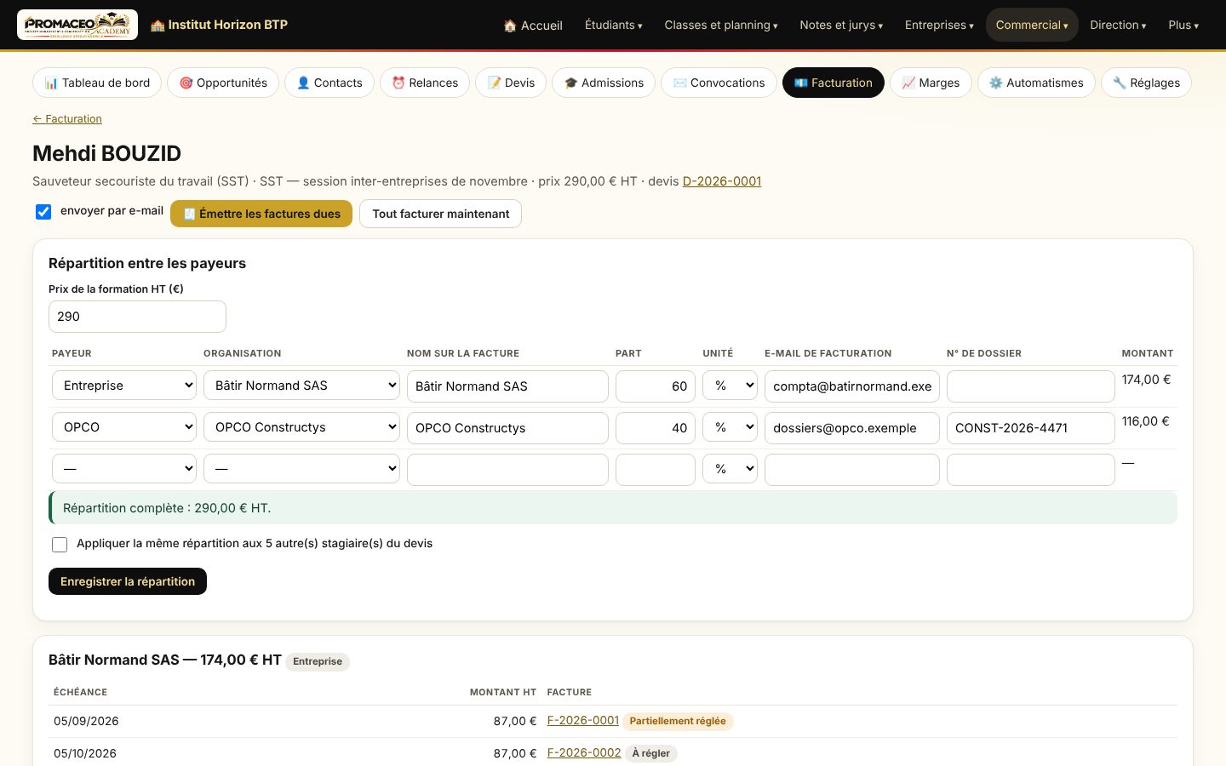This screenshot has height=766, width=1226.
Task: Open payeur dropdown showing Entreprise
Action: 124,386
